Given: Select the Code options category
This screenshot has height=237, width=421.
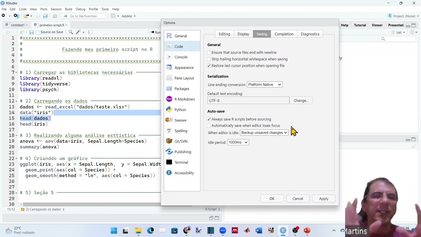Looking at the screenshot, I should [182, 46].
